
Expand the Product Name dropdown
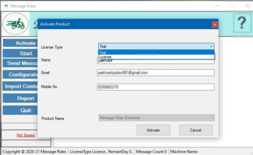pyautogui.click(x=156, y=118)
